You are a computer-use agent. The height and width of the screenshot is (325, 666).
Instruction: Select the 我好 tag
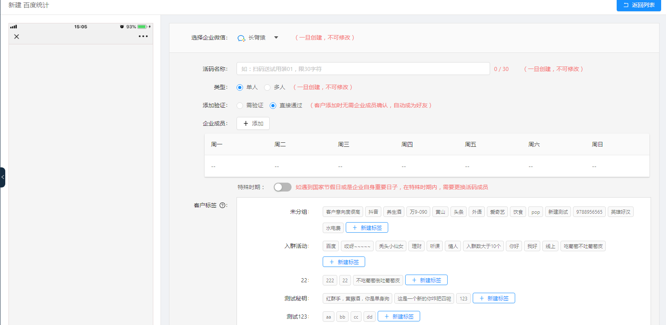click(532, 246)
